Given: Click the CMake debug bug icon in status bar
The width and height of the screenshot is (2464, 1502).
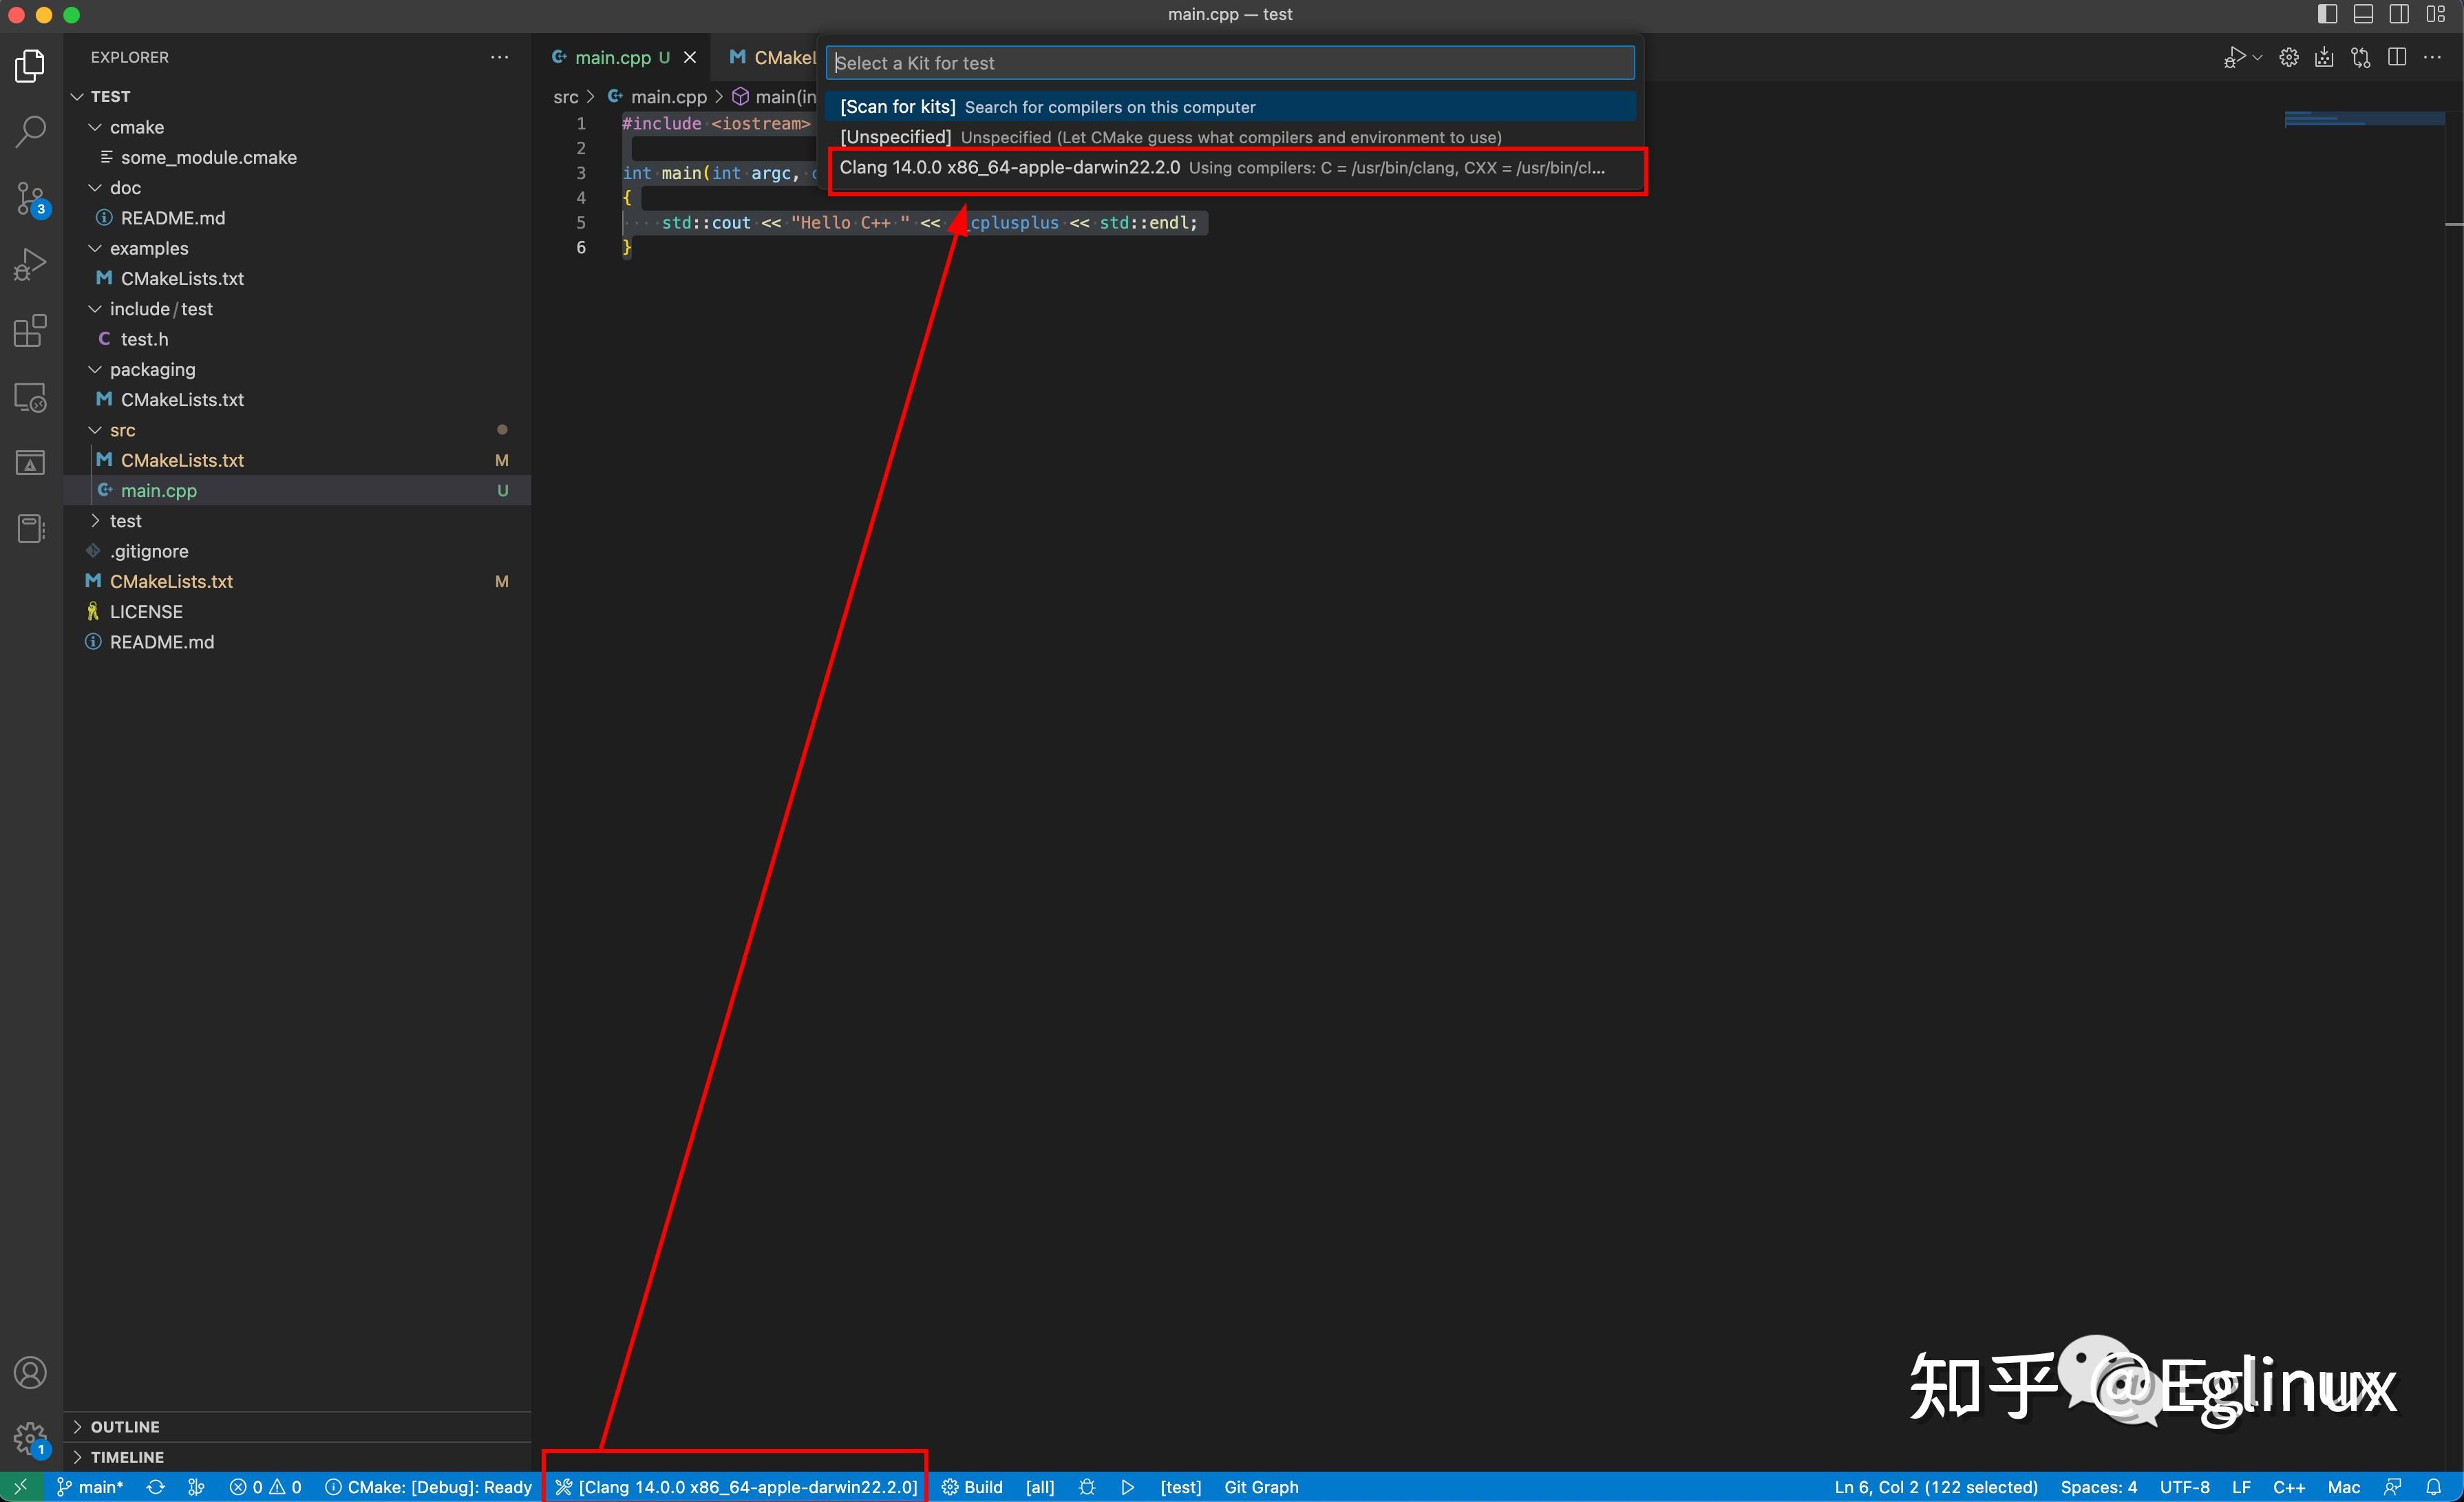Looking at the screenshot, I should click(1087, 1487).
